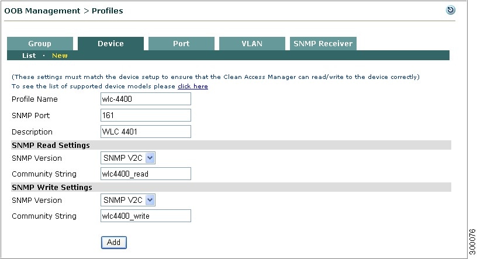The width and height of the screenshot is (477, 259).
Task: Click the 'Profile Name' label
Action: click(x=34, y=99)
